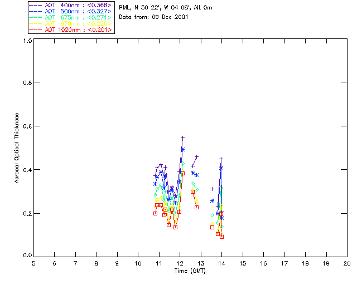
Task: Click the y-axis tick label 0.8
Action: click(x=27, y=82)
